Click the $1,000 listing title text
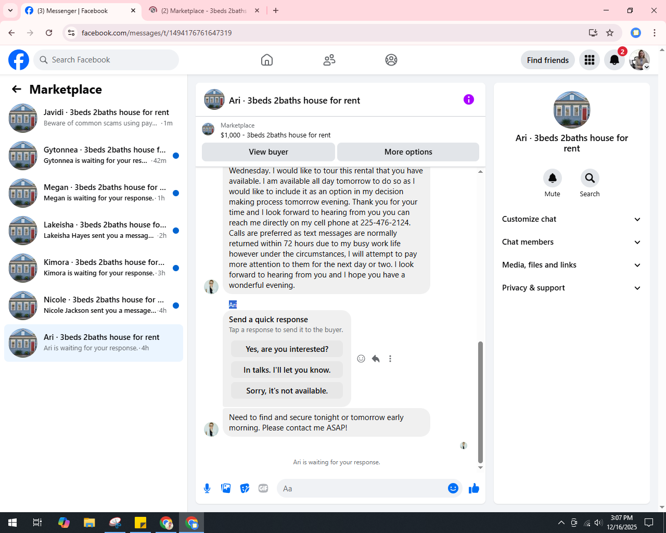 275,135
